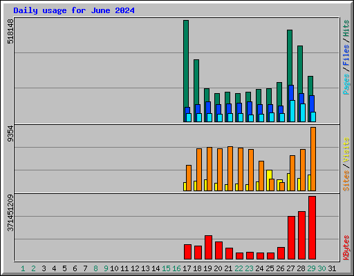Click the green Hits bar for day 28

point(300,69)
